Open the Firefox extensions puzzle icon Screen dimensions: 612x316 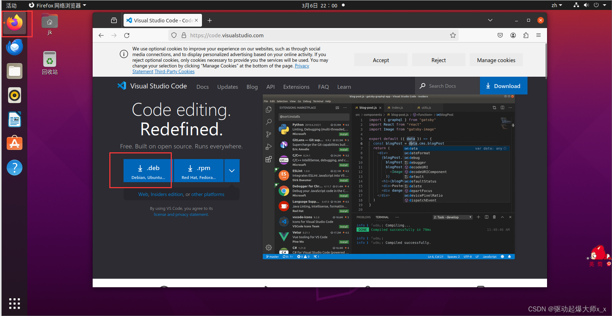pyautogui.click(x=526, y=35)
